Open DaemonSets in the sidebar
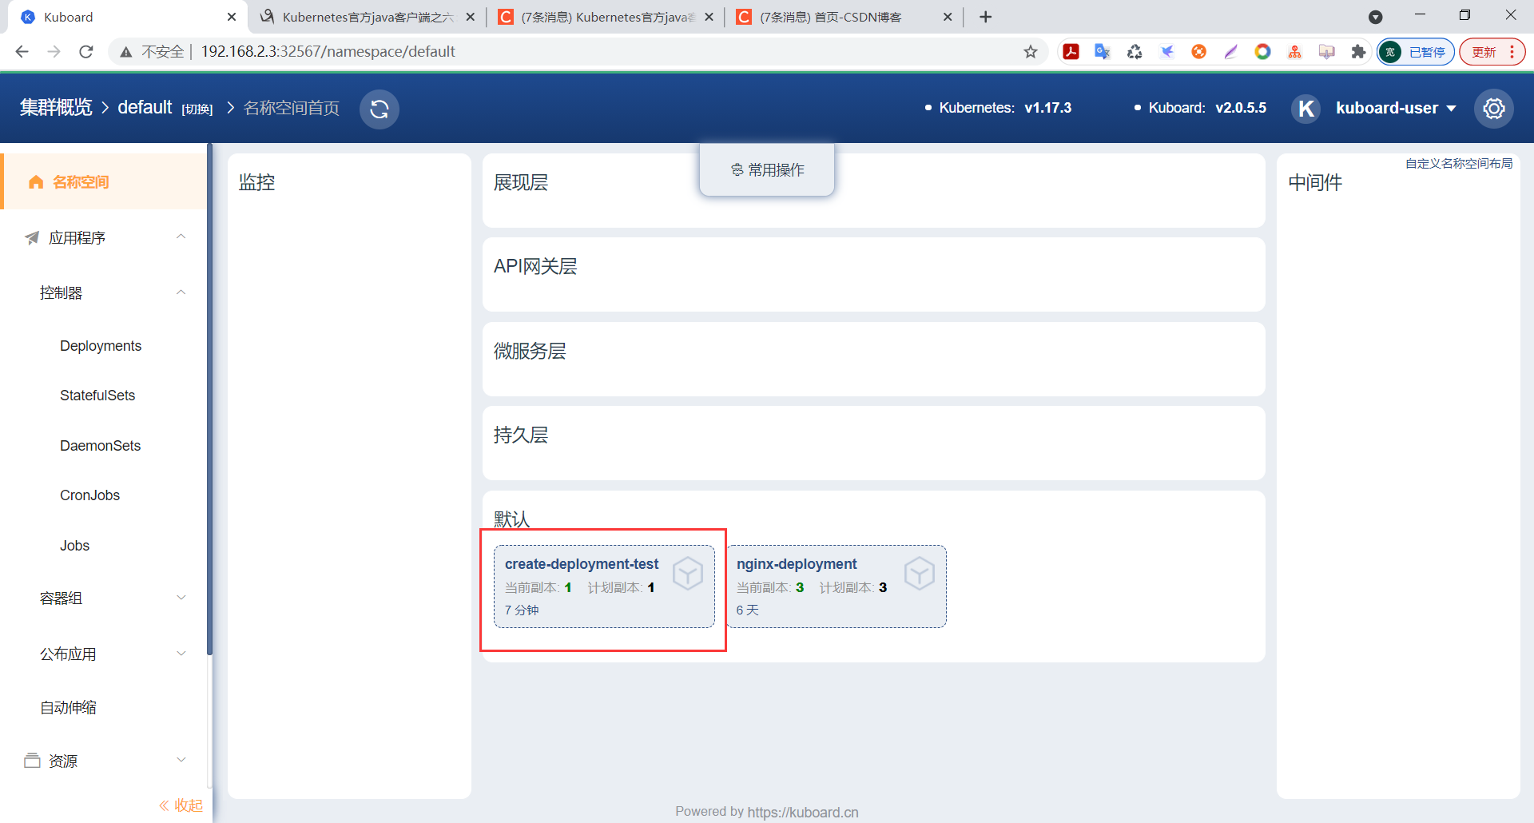This screenshot has width=1534, height=823. click(100, 446)
